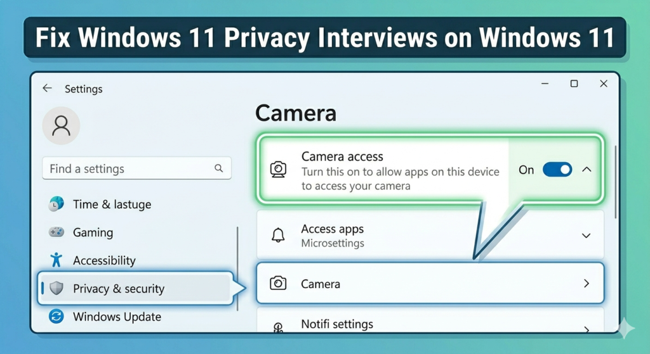Click the Privacy & security shield icon

56,288
